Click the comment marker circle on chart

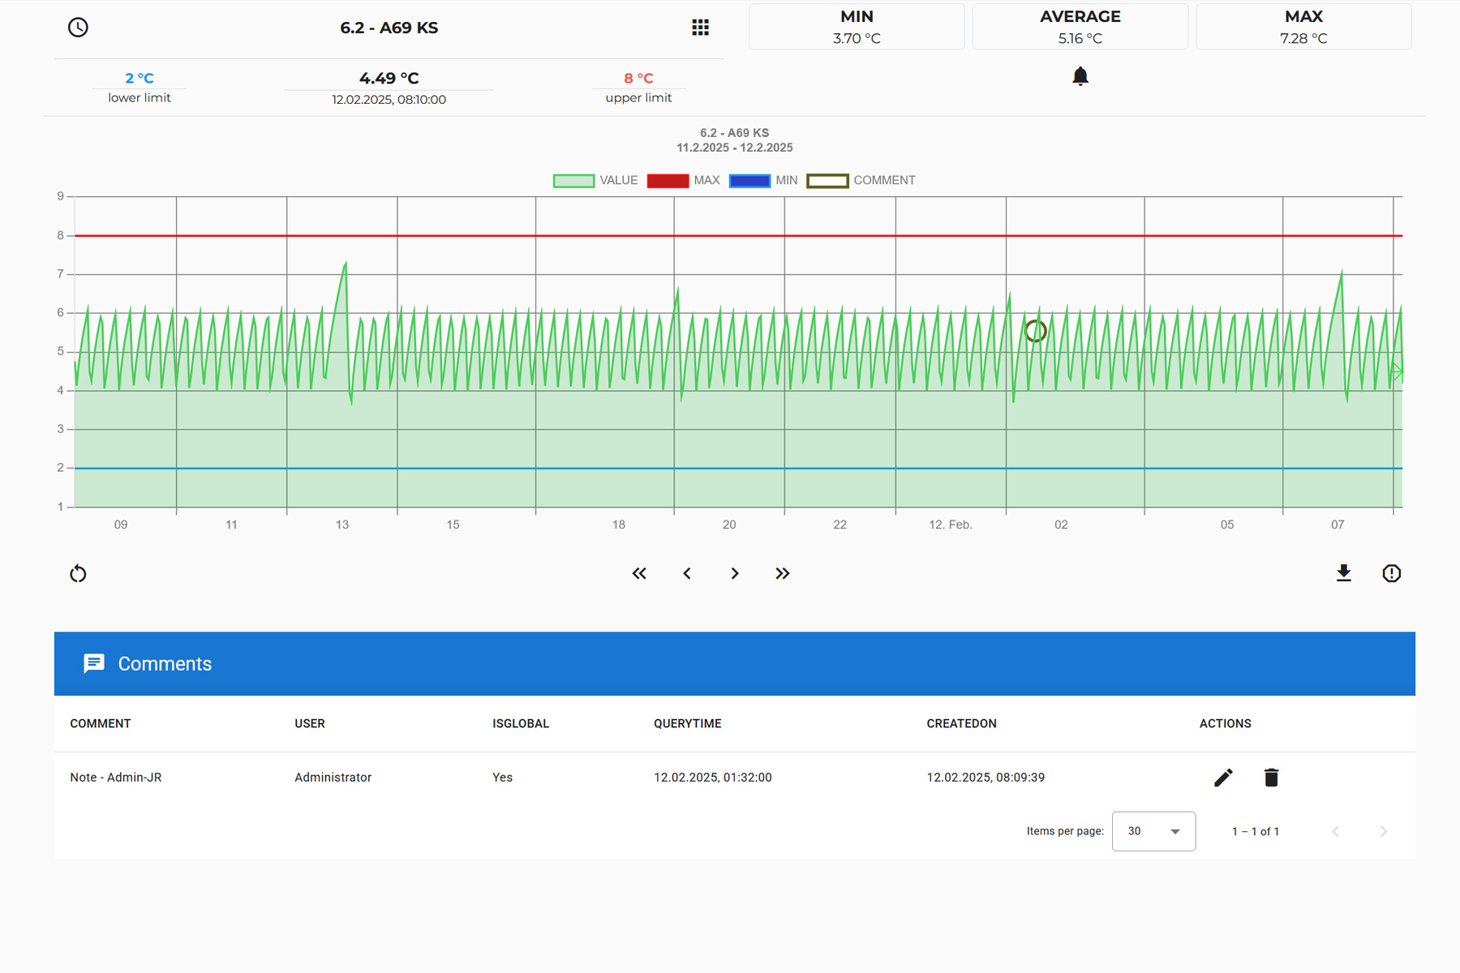click(1036, 331)
